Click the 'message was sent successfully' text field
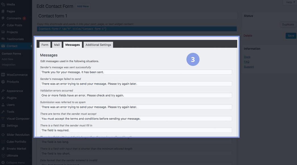 136,72
